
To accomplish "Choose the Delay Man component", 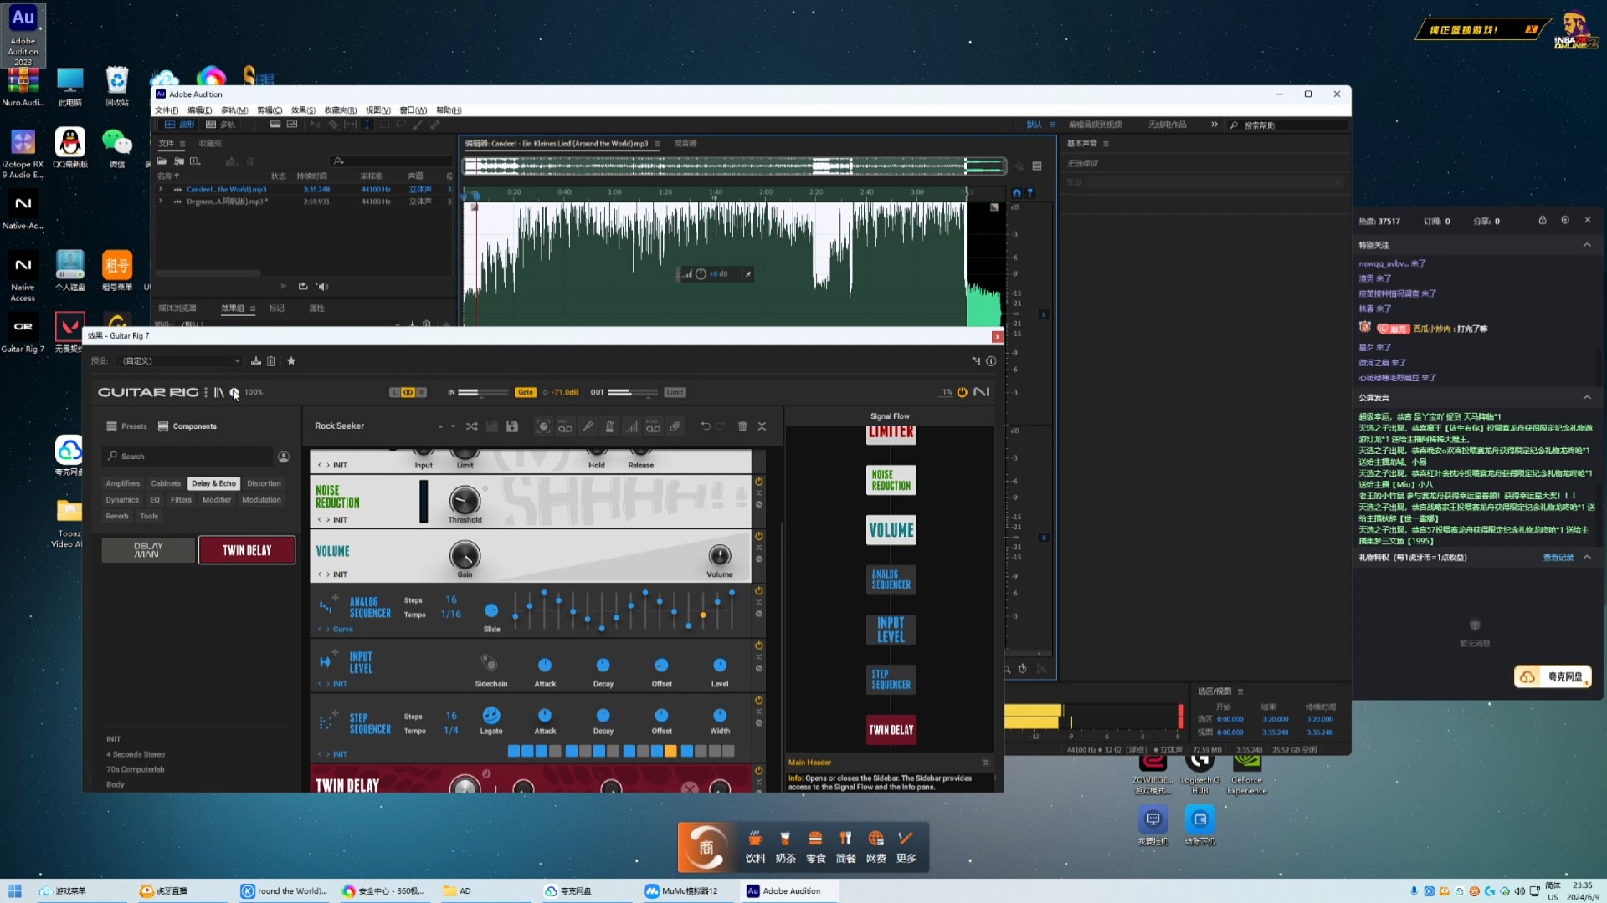I will point(148,550).
